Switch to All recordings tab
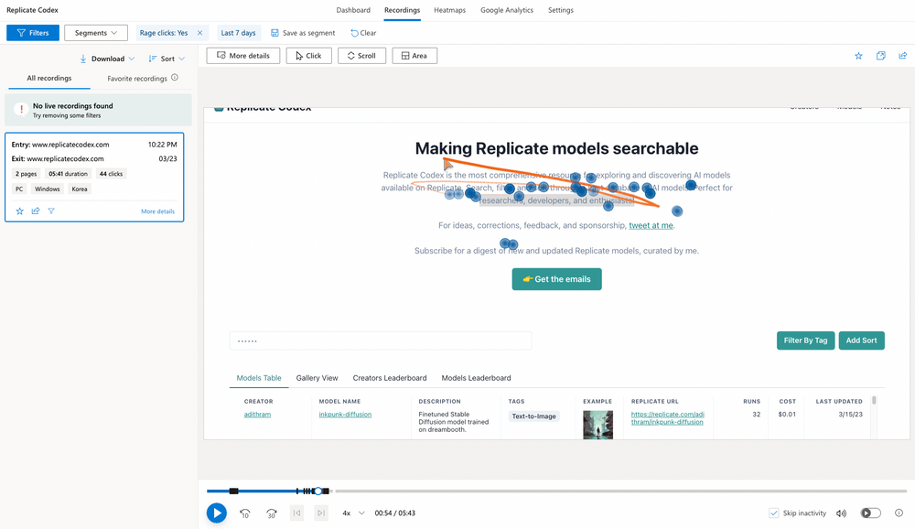 pos(49,78)
